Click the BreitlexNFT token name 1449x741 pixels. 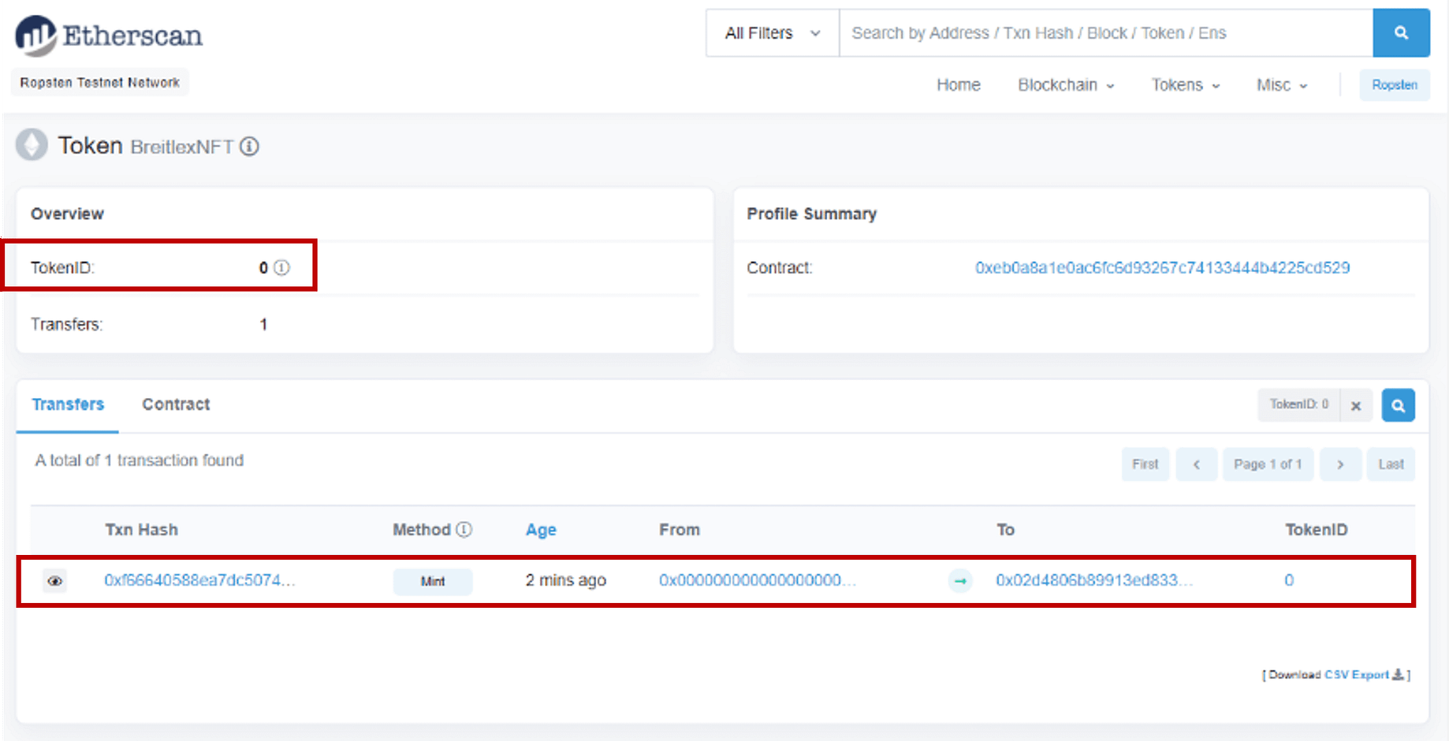tap(182, 147)
